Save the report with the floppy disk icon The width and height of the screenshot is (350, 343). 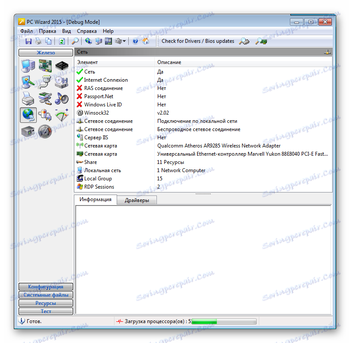29,42
